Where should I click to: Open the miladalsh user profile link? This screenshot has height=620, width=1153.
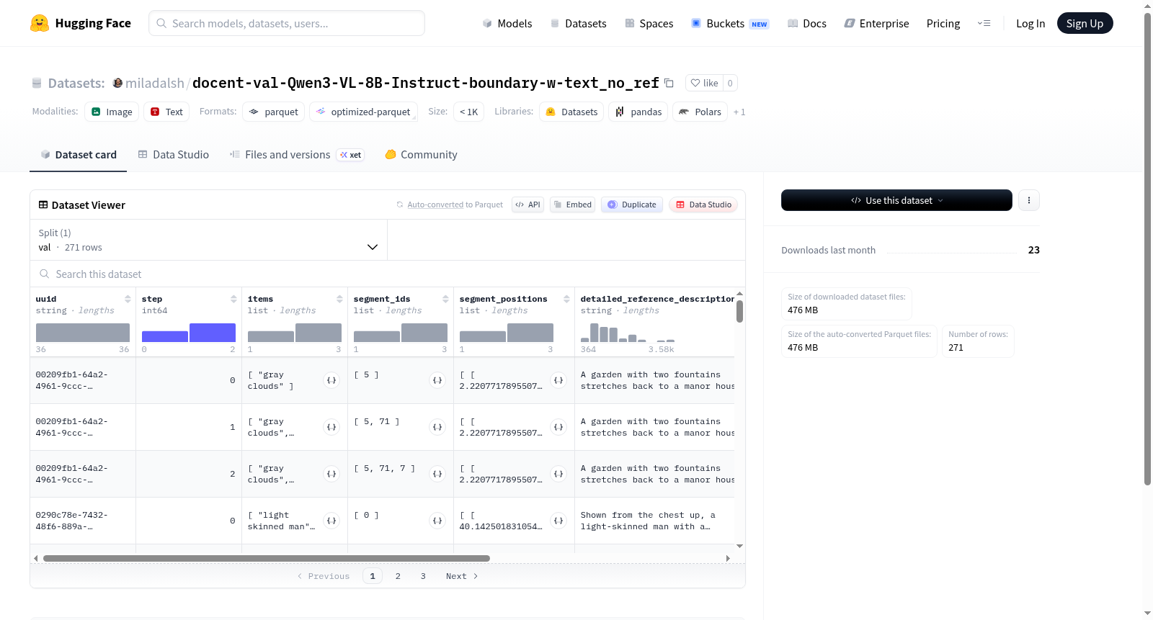[154, 83]
